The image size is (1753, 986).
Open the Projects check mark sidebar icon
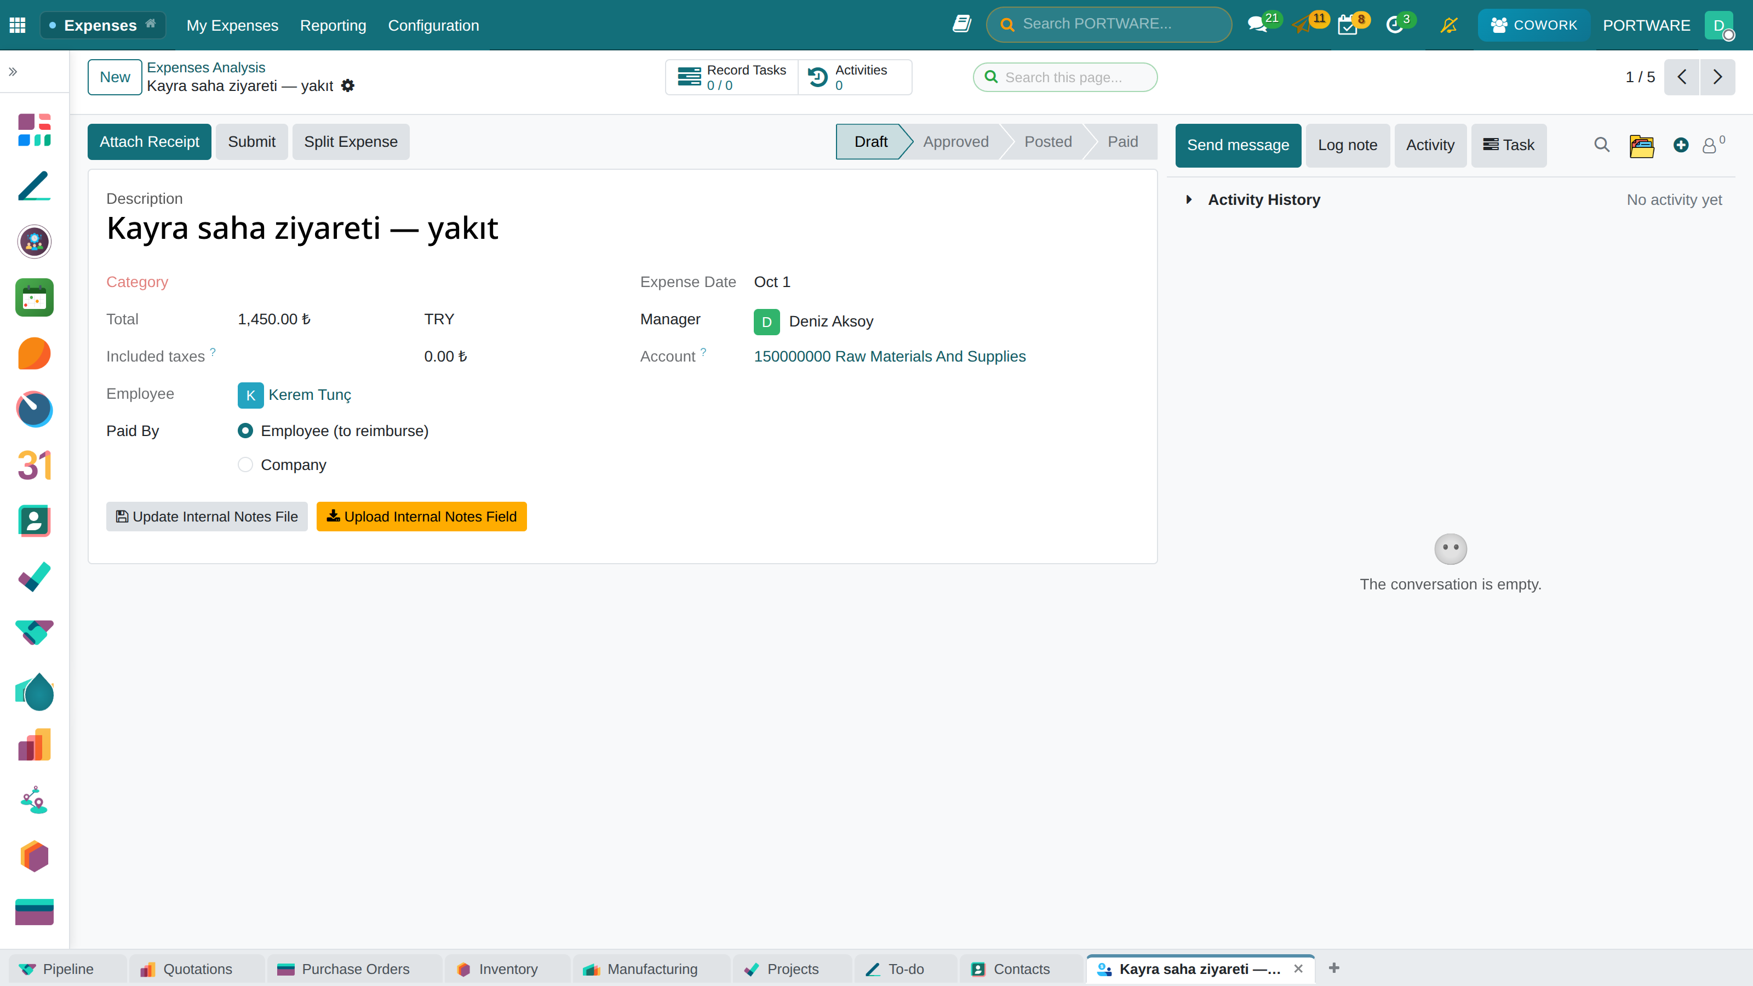(x=34, y=577)
